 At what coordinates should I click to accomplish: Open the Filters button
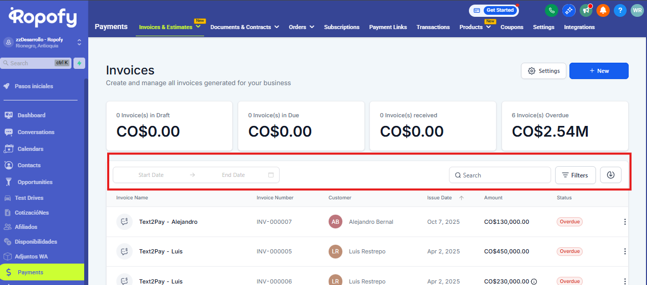575,175
